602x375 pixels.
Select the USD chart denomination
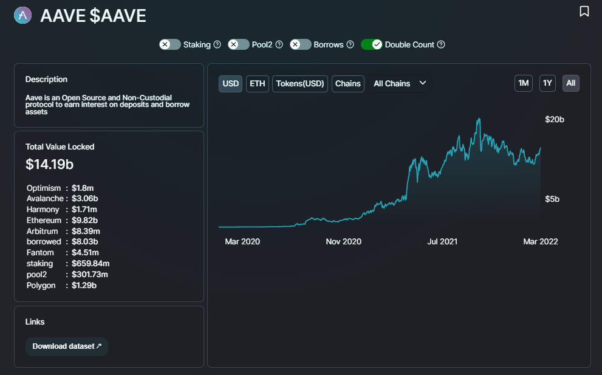(x=230, y=83)
